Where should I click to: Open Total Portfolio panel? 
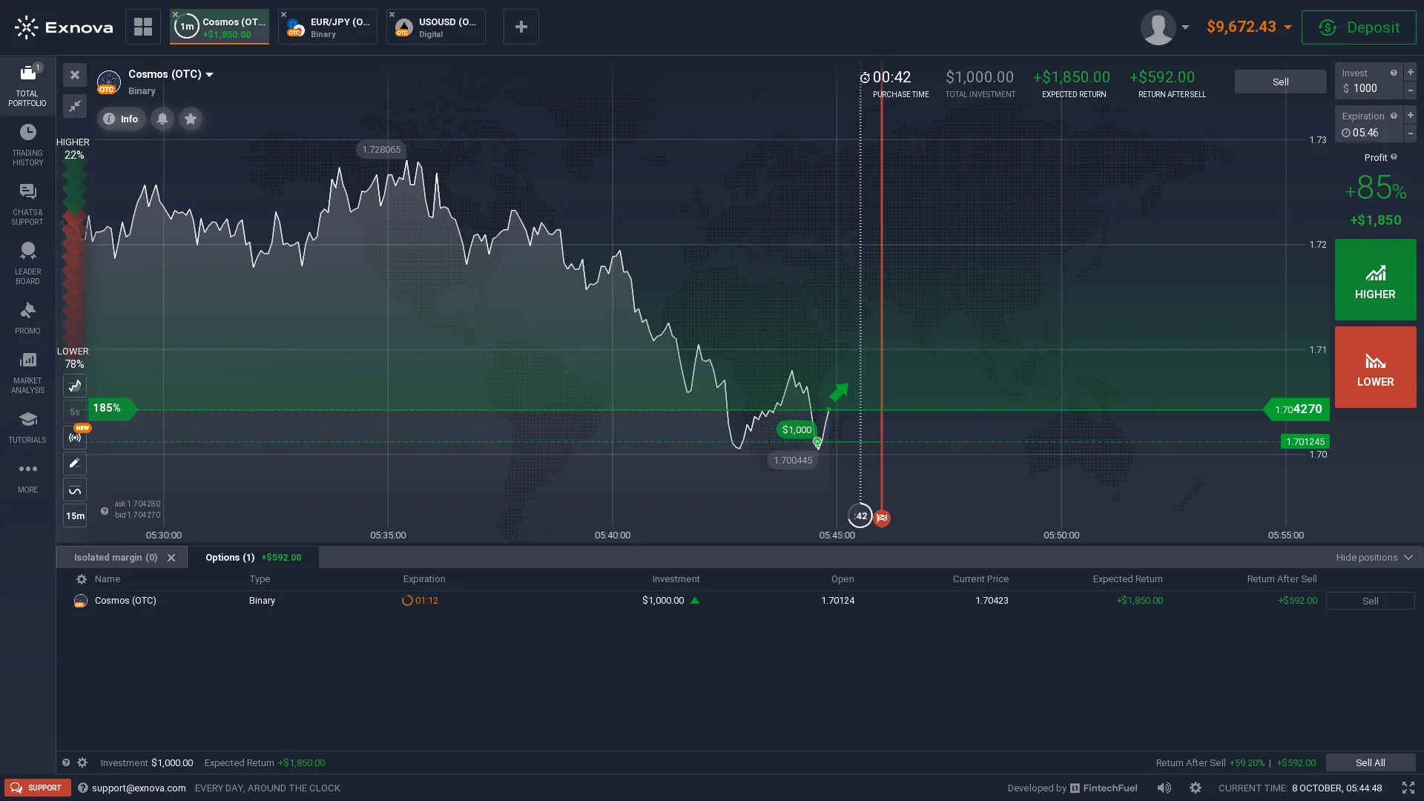[27, 85]
